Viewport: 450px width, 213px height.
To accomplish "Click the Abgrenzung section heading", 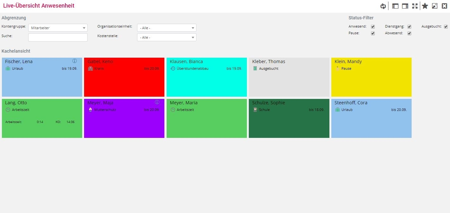I will (14, 18).
